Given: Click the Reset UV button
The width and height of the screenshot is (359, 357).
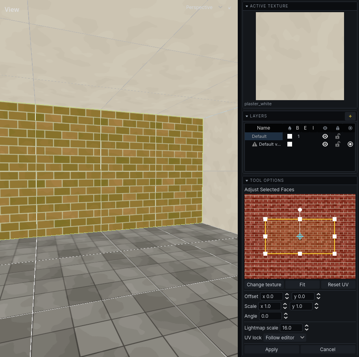Looking at the screenshot, I should pyautogui.click(x=338, y=285).
